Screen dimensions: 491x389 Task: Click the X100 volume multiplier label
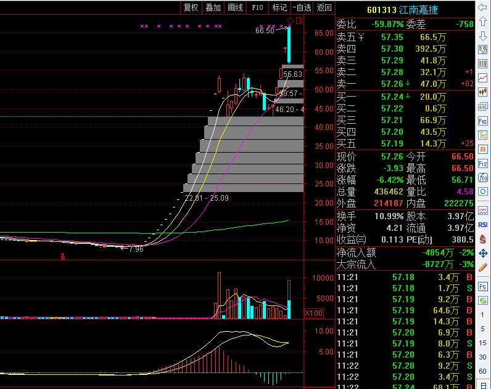[x=314, y=313]
